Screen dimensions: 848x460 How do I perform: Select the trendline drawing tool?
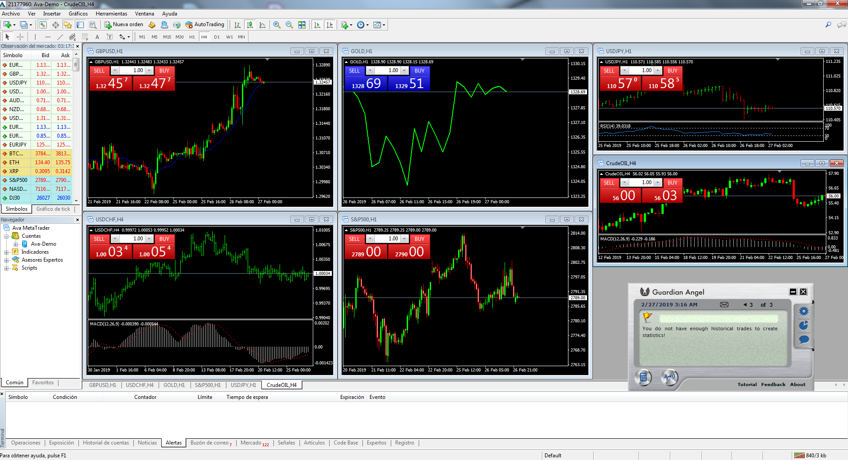(x=60, y=37)
